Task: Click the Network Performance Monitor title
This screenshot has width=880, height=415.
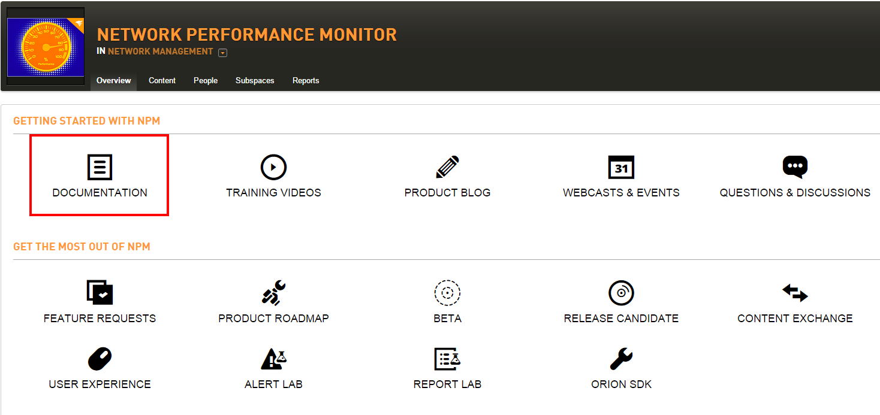Action: coord(247,34)
